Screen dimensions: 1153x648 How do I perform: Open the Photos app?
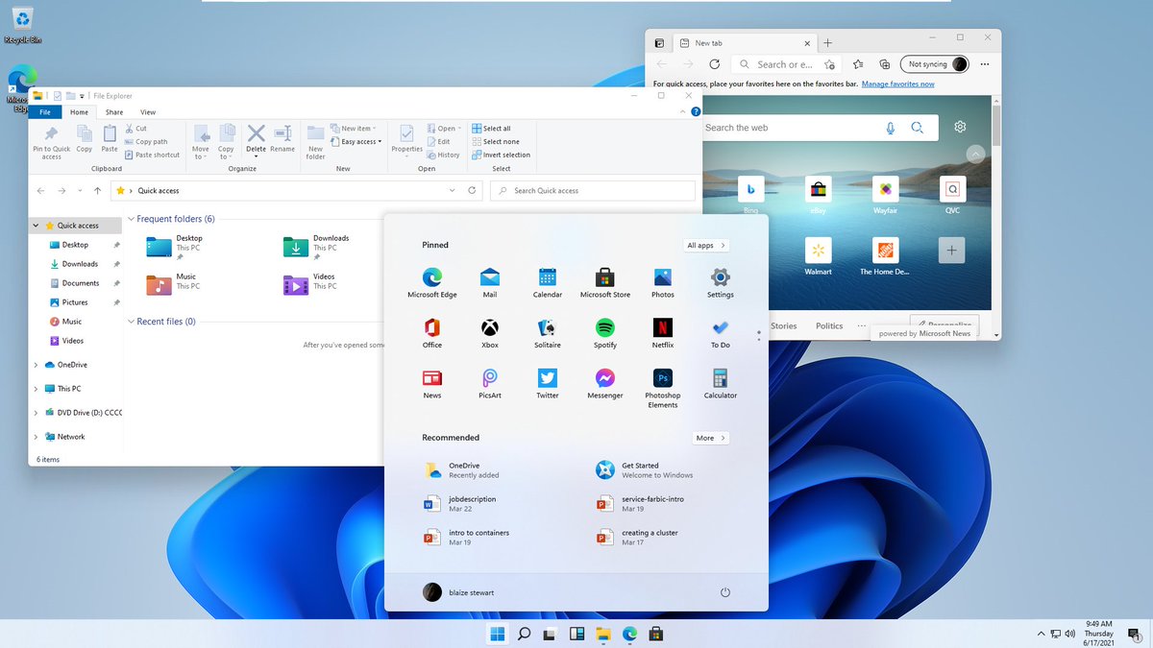pos(663,282)
